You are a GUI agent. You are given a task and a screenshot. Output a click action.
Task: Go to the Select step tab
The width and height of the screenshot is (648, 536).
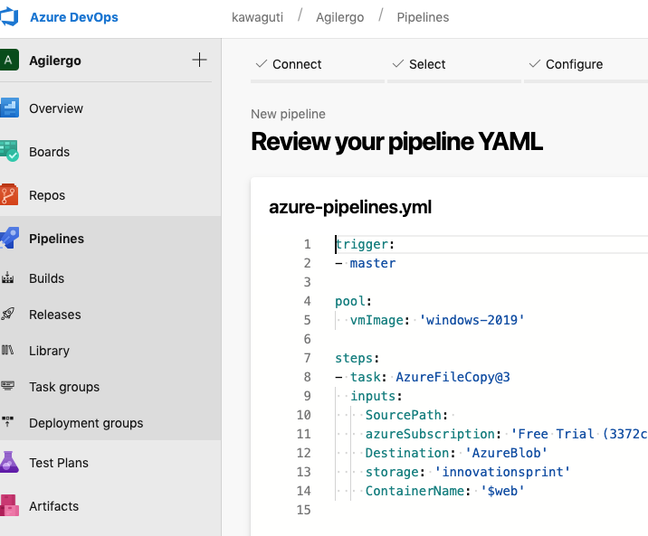point(418,64)
